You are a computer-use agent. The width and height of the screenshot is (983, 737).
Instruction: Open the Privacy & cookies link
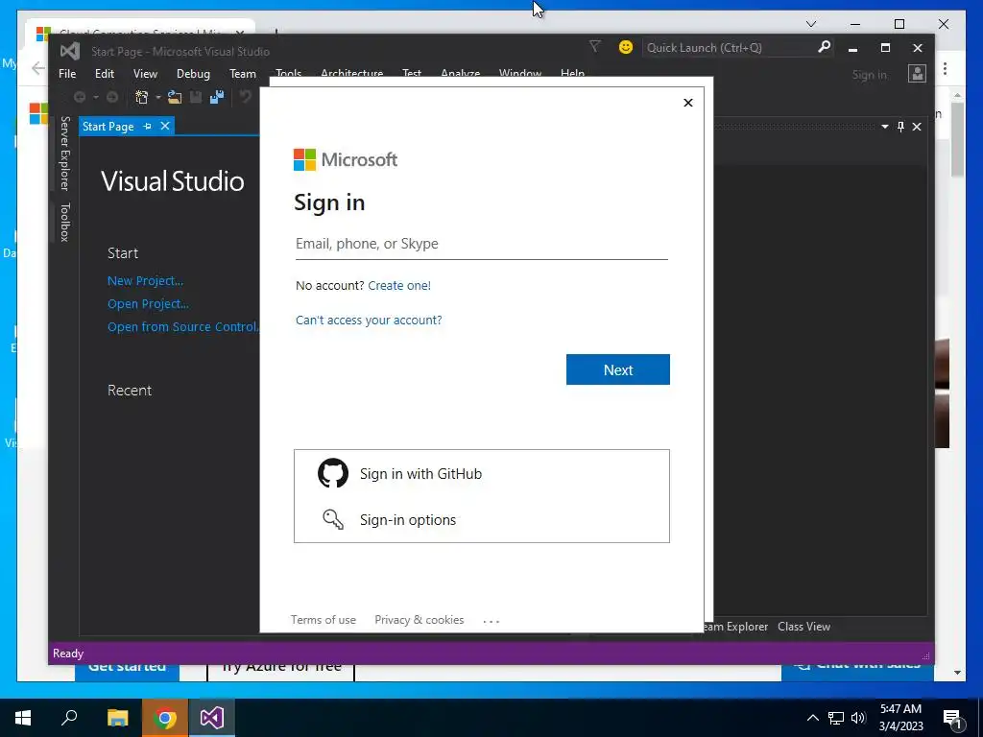tap(419, 619)
